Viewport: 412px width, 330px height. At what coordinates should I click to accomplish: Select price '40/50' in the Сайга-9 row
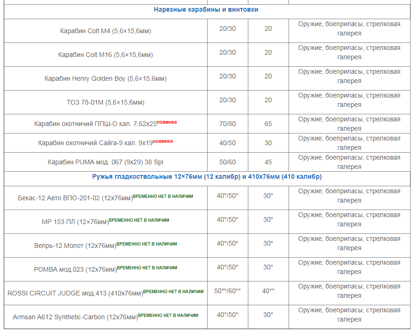point(228,143)
